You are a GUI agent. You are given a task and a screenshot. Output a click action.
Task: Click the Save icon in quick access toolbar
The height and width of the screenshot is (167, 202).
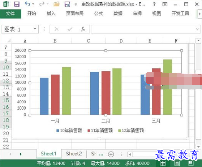tap(17, 4)
